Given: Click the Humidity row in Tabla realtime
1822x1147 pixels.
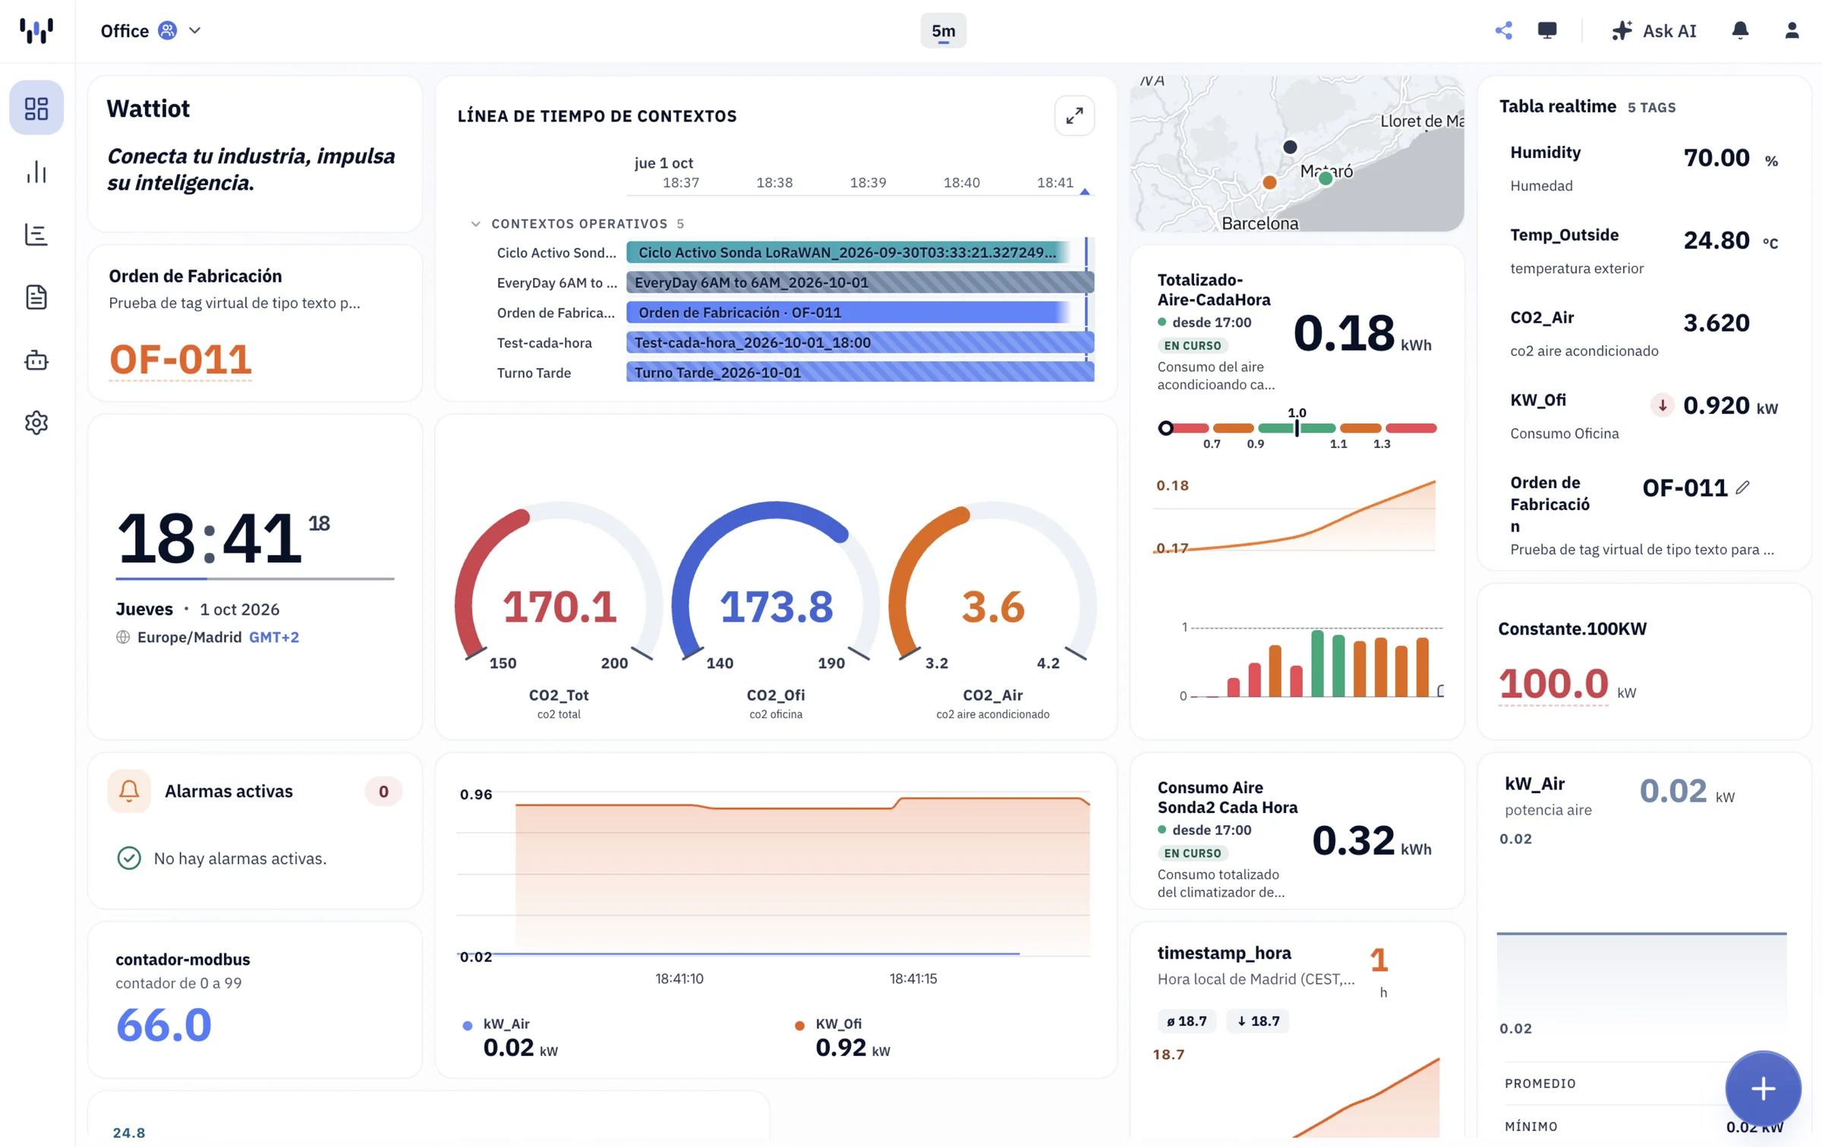Looking at the screenshot, I should pyautogui.click(x=1644, y=169).
